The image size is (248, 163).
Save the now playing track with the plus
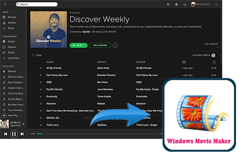[x=24, y=124]
